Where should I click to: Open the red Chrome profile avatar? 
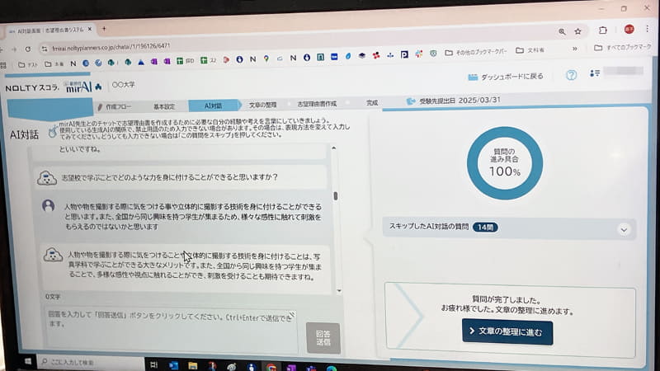[x=629, y=29]
